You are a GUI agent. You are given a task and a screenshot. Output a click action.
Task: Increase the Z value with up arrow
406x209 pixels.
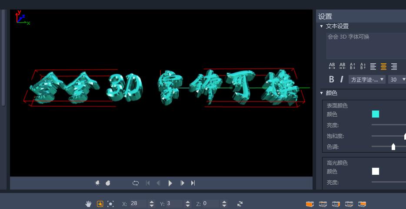[x=224, y=202]
